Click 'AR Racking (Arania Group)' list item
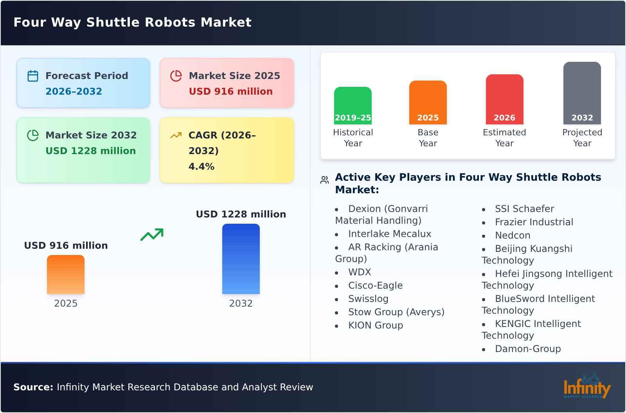The width and height of the screenshot is (626, 413). tap(387, 253)
